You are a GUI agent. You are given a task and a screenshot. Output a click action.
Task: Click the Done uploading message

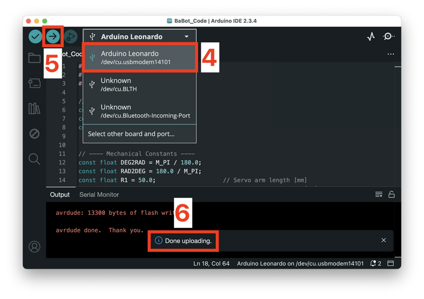tap(188, 241)
